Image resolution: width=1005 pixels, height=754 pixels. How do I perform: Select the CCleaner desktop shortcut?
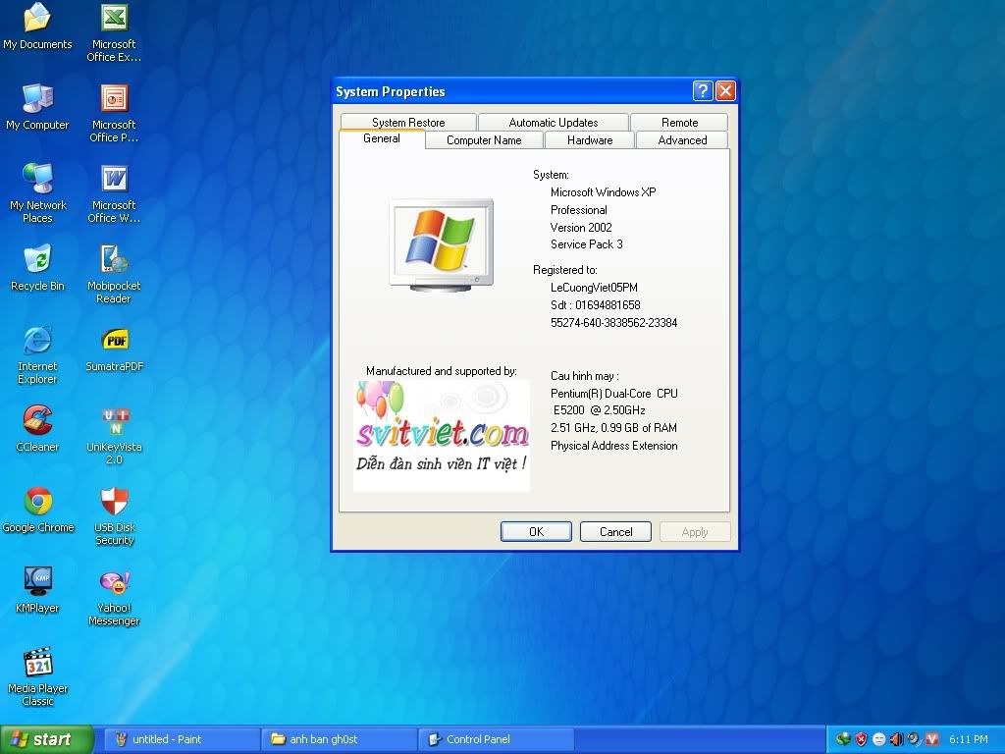pyautogui.click(x=37, y=430)
